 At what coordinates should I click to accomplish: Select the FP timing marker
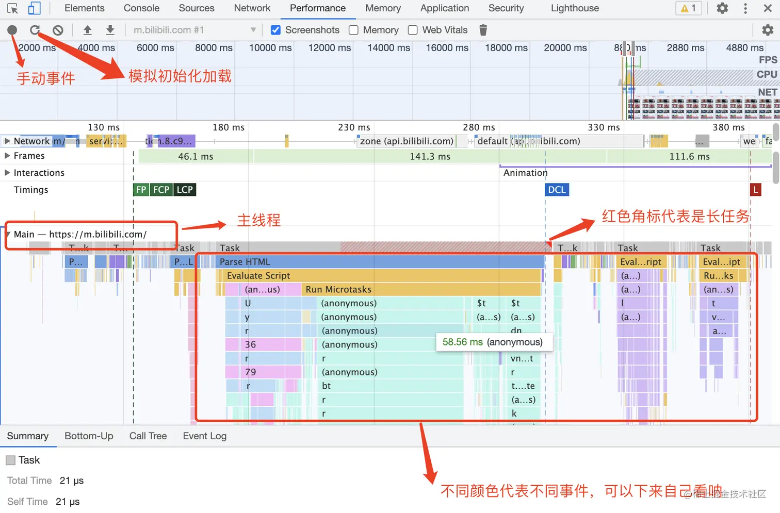[x=141, y=190]
